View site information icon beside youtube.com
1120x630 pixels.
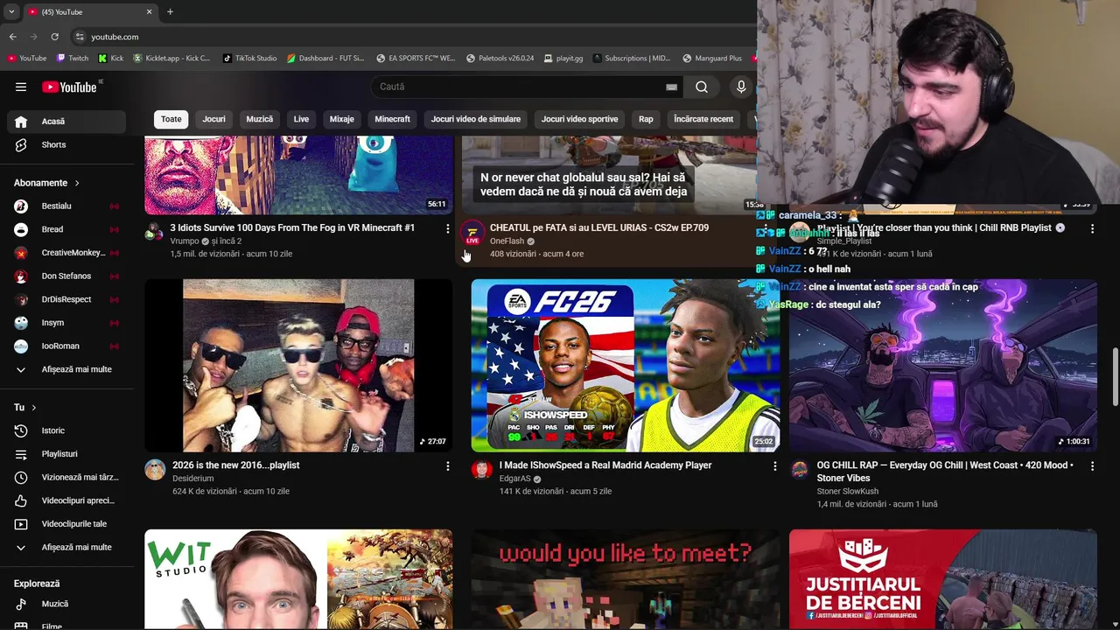pyautogui.click(x=80, y=37)
